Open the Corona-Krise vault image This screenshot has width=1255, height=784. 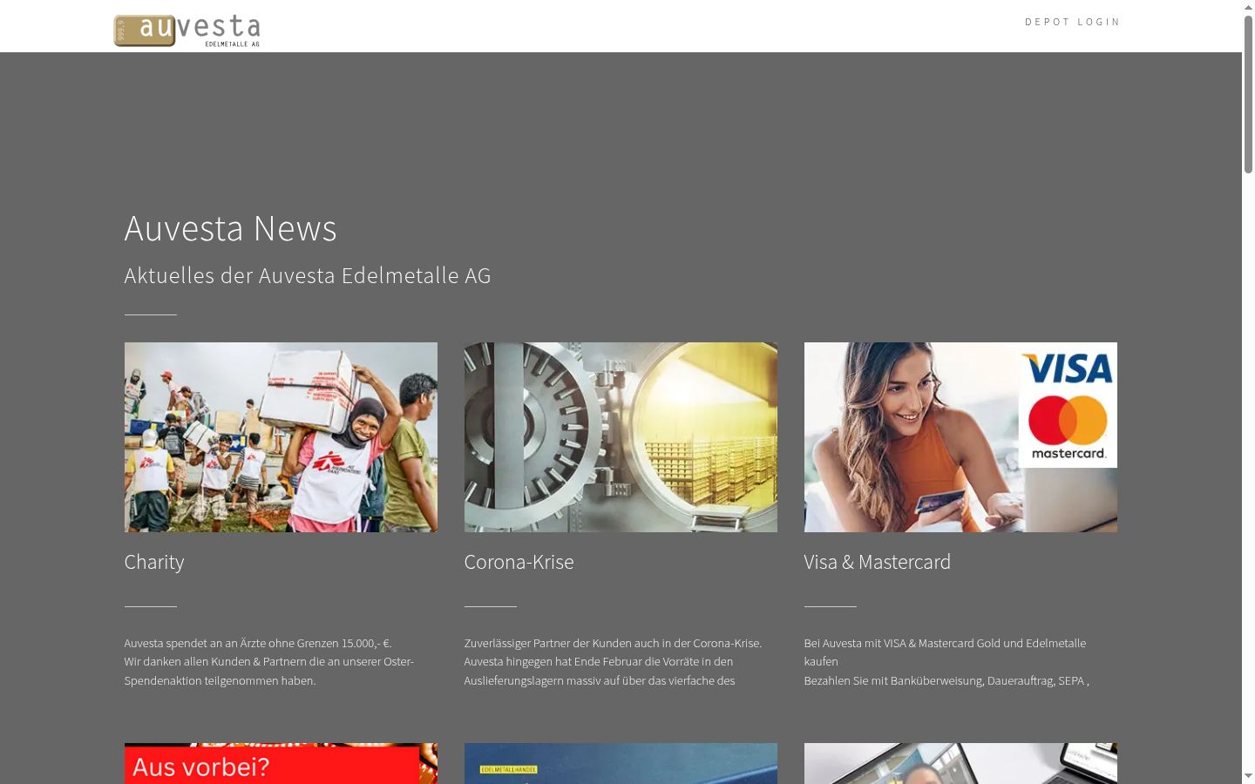click(621, 437)
